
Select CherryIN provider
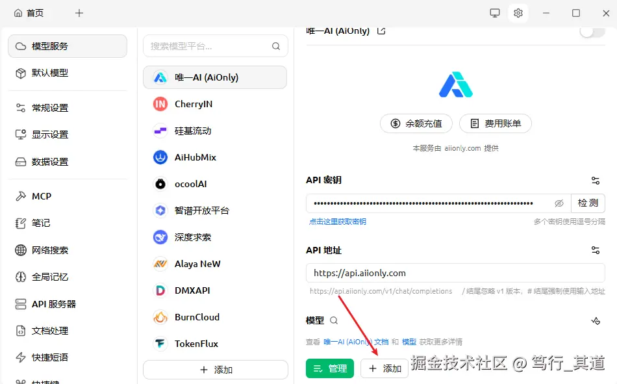tap(215, 104)
